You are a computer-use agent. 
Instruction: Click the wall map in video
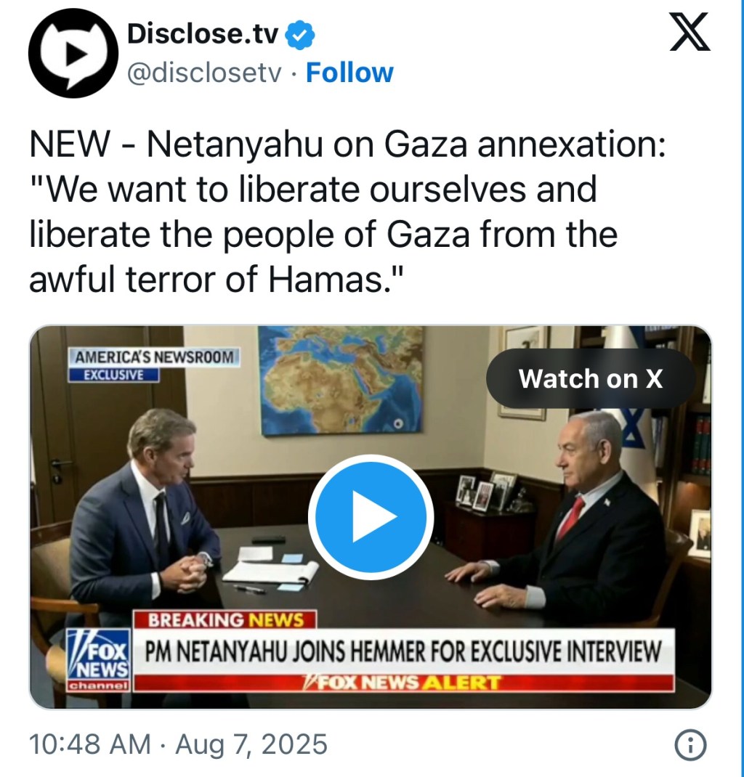click(341, 380)
